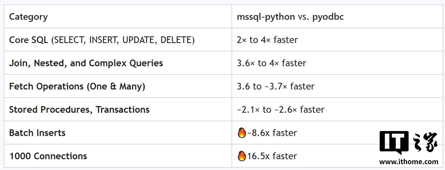
Task: Select the Stored Procedures, Transactions cell
Action: point(79,110)
